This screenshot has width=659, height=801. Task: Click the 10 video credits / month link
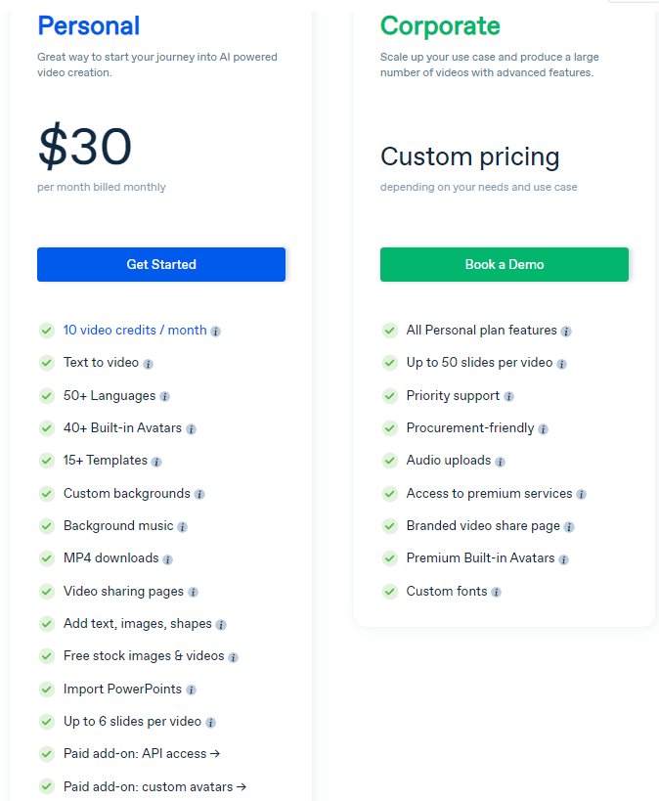tap(135, 330)
